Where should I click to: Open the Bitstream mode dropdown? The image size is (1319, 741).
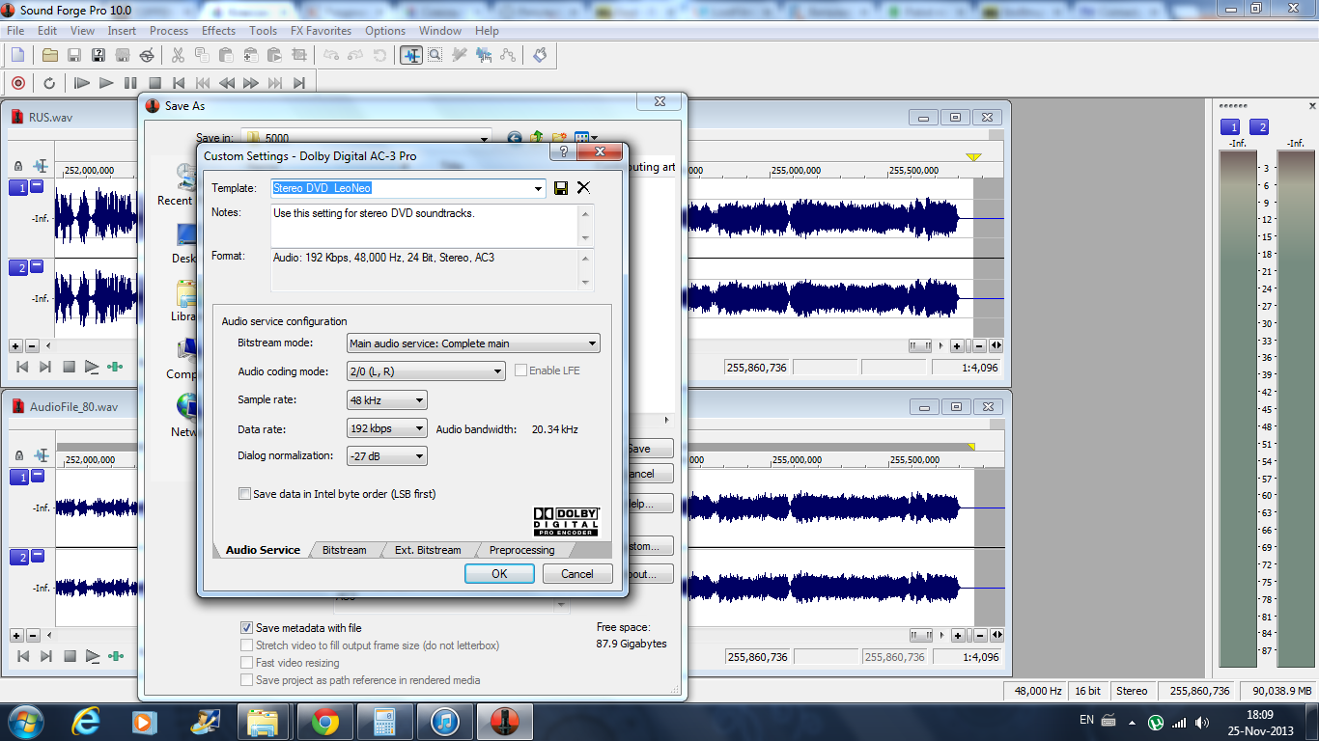592,343
